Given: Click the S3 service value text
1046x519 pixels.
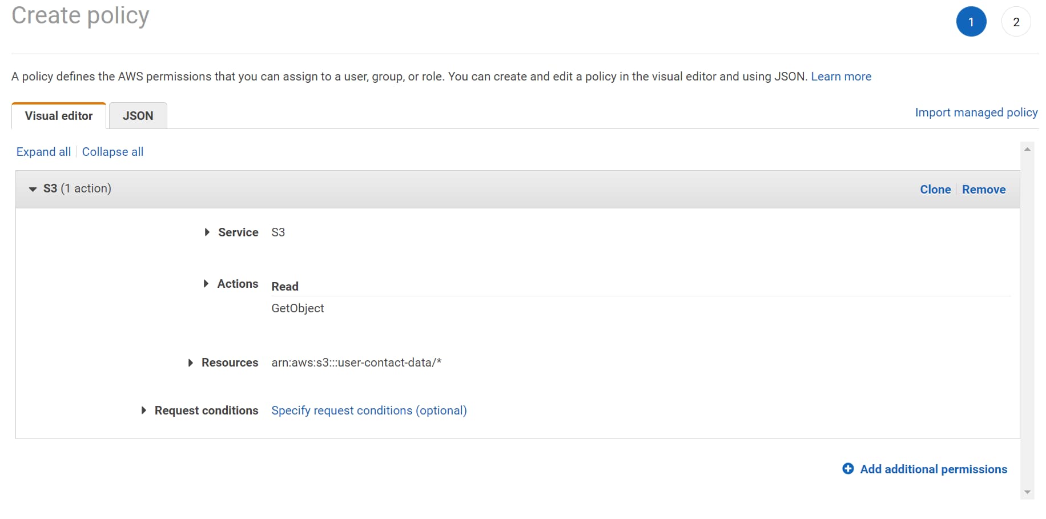Looking at the screenshot, I should click(x=278, y=232).
